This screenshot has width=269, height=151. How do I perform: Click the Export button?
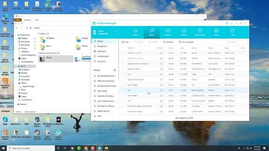click(x=138, y=42)
